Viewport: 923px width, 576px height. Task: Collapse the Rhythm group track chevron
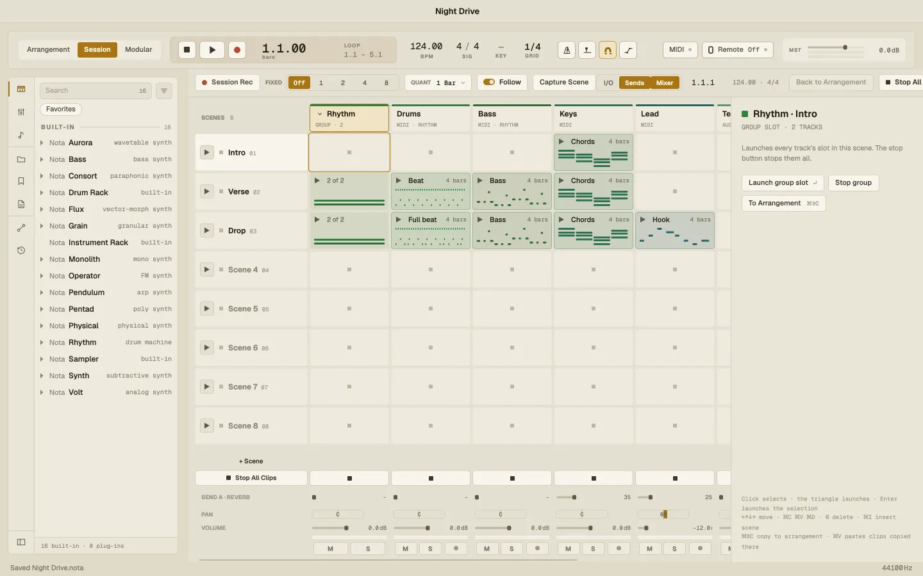point(320,114)
